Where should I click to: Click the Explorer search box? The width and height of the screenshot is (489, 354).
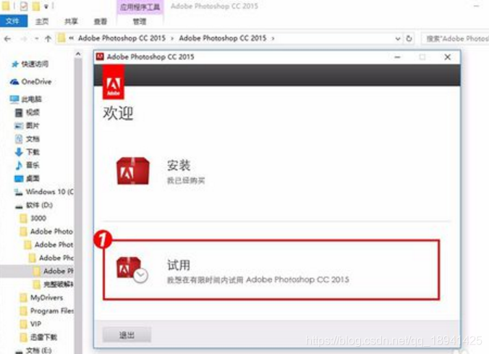pyautogui.click(x=456, y=38)
